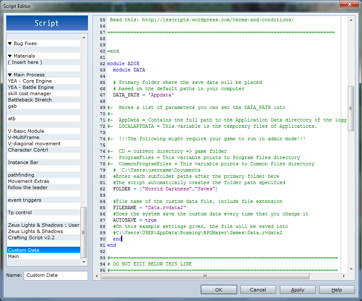This screenshot has height=301, width=362.
Task: Click code editor vertical scroll up arrow
Action: [351, 20]
